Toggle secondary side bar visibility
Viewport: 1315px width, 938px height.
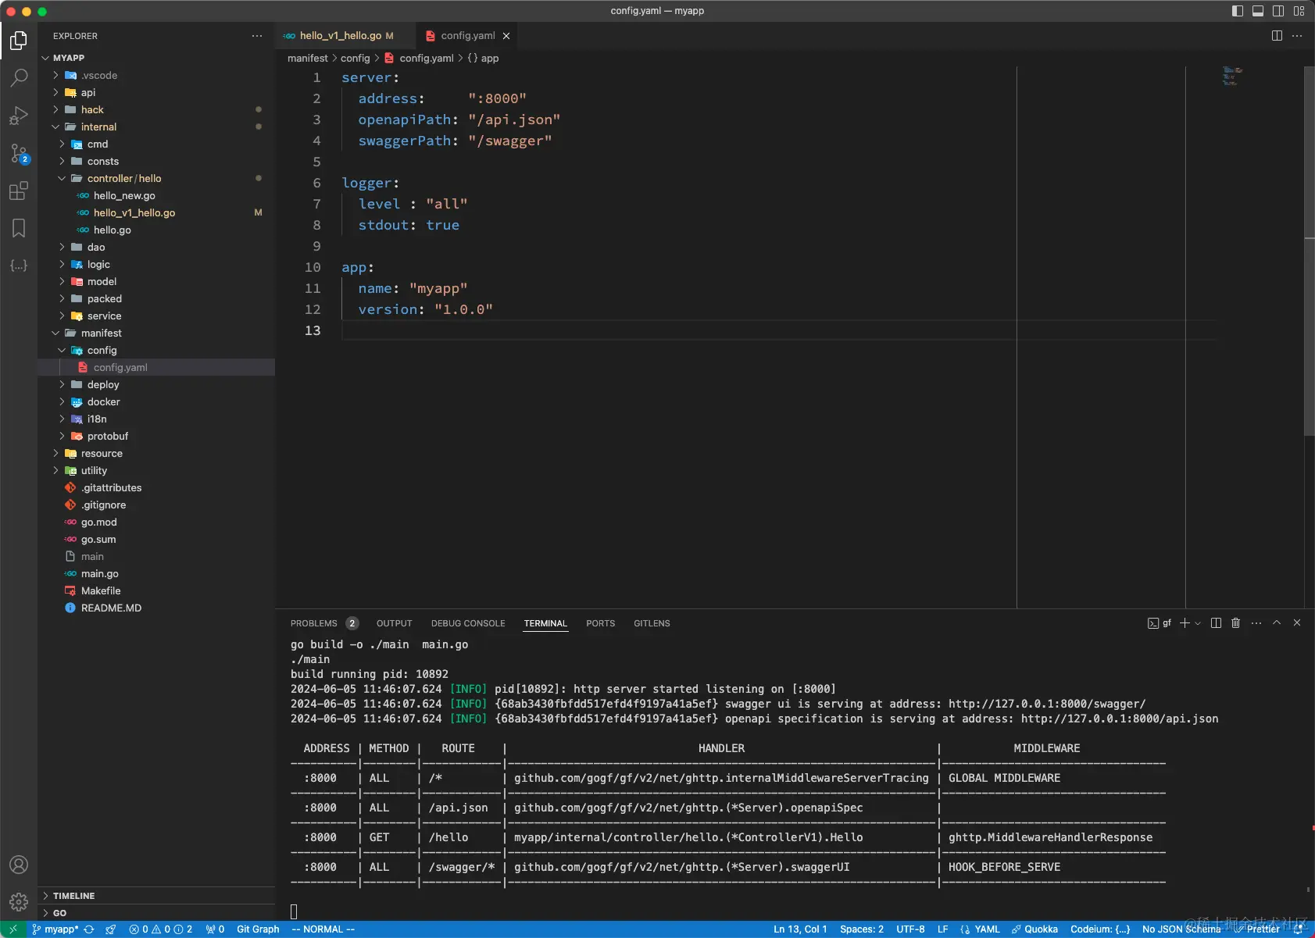click(x=1278, y=11)
